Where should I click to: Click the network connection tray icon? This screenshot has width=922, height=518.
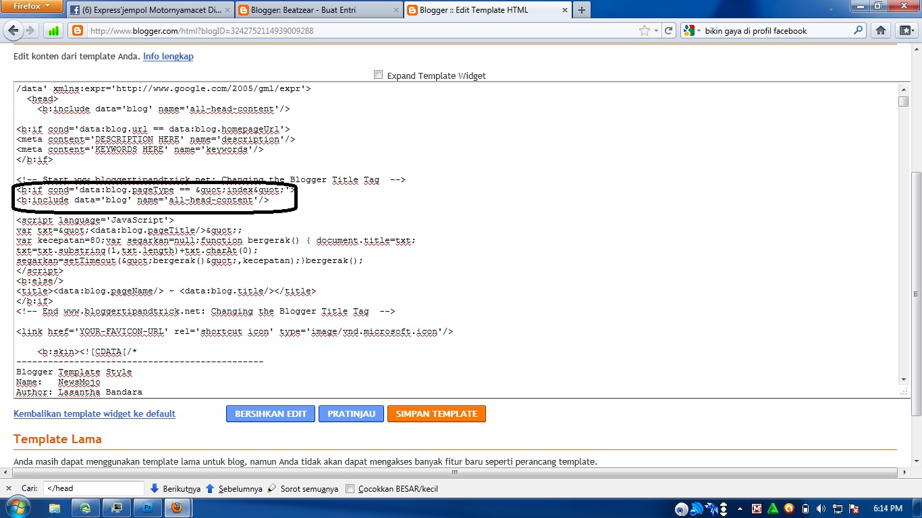click(x=837, y=509)
